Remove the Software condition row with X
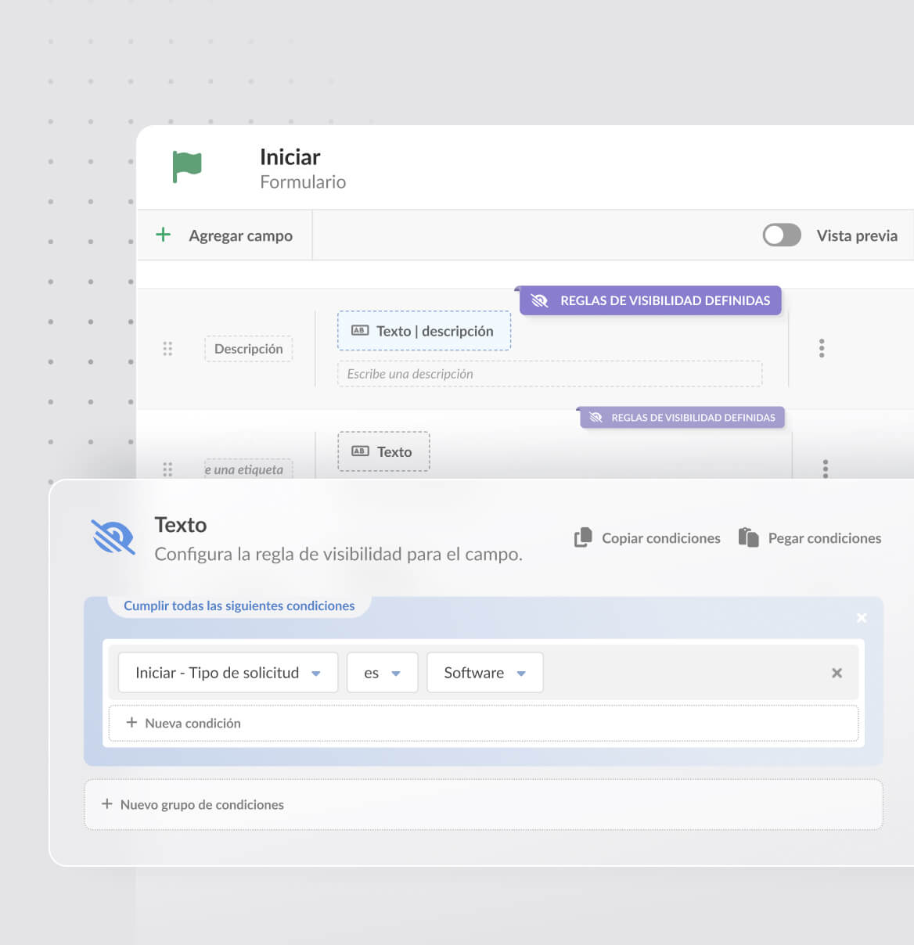The width and height of the screenshot is (914, 945). 837,673
